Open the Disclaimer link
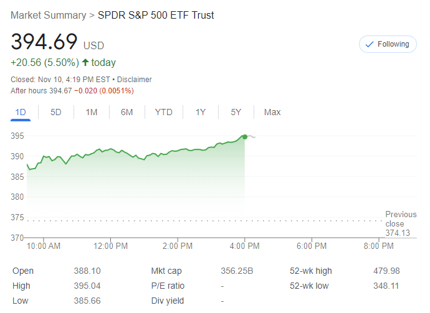 pyautogui.click(x=133, y=80)
